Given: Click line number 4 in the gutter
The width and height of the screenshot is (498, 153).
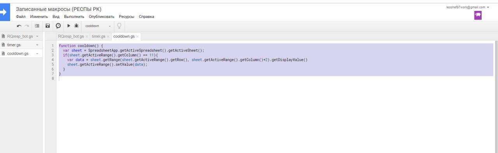Looking at the screenshot, I should (x=53, y=60).
